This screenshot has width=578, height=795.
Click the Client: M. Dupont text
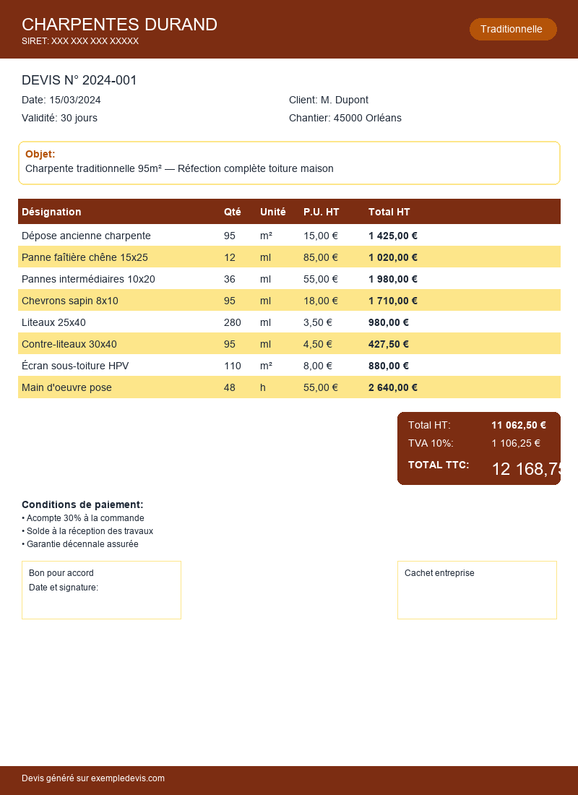point(328,100)
